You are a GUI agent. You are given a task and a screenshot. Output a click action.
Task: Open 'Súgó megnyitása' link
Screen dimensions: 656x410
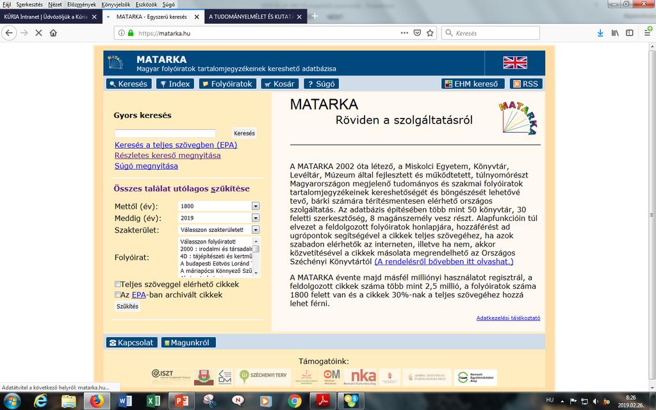[146, 166]
